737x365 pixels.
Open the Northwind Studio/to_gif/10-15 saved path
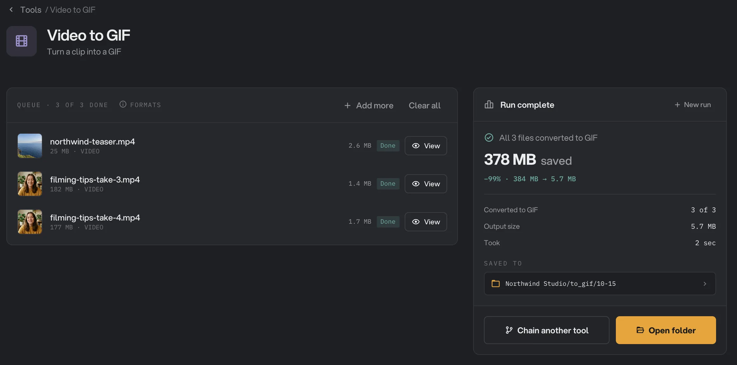point(600,284)
